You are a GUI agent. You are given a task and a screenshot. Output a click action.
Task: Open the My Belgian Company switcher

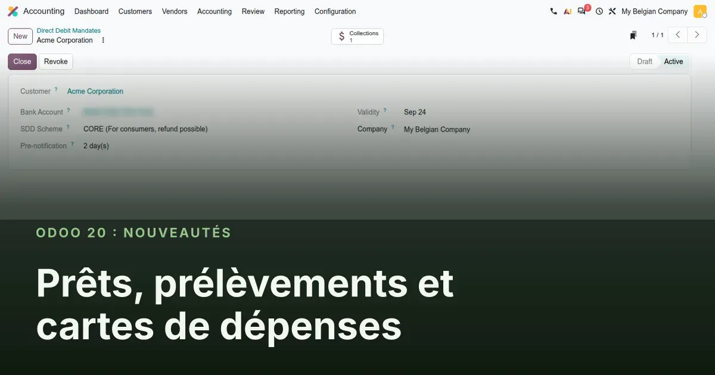click(654, 11)
